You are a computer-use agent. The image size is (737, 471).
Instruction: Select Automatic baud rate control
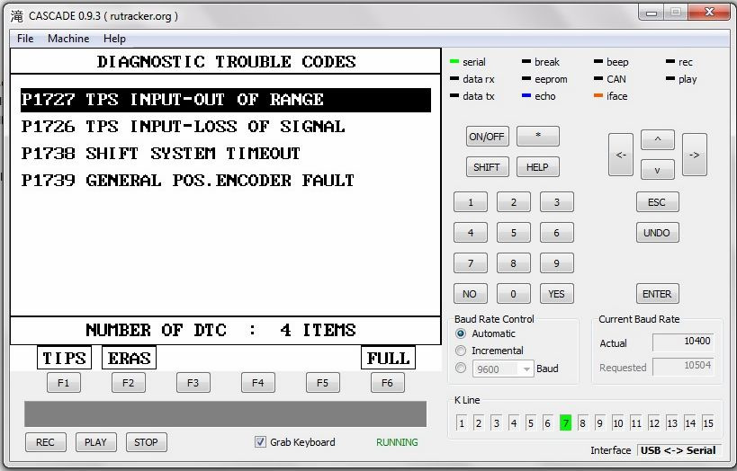click(461, 333)
